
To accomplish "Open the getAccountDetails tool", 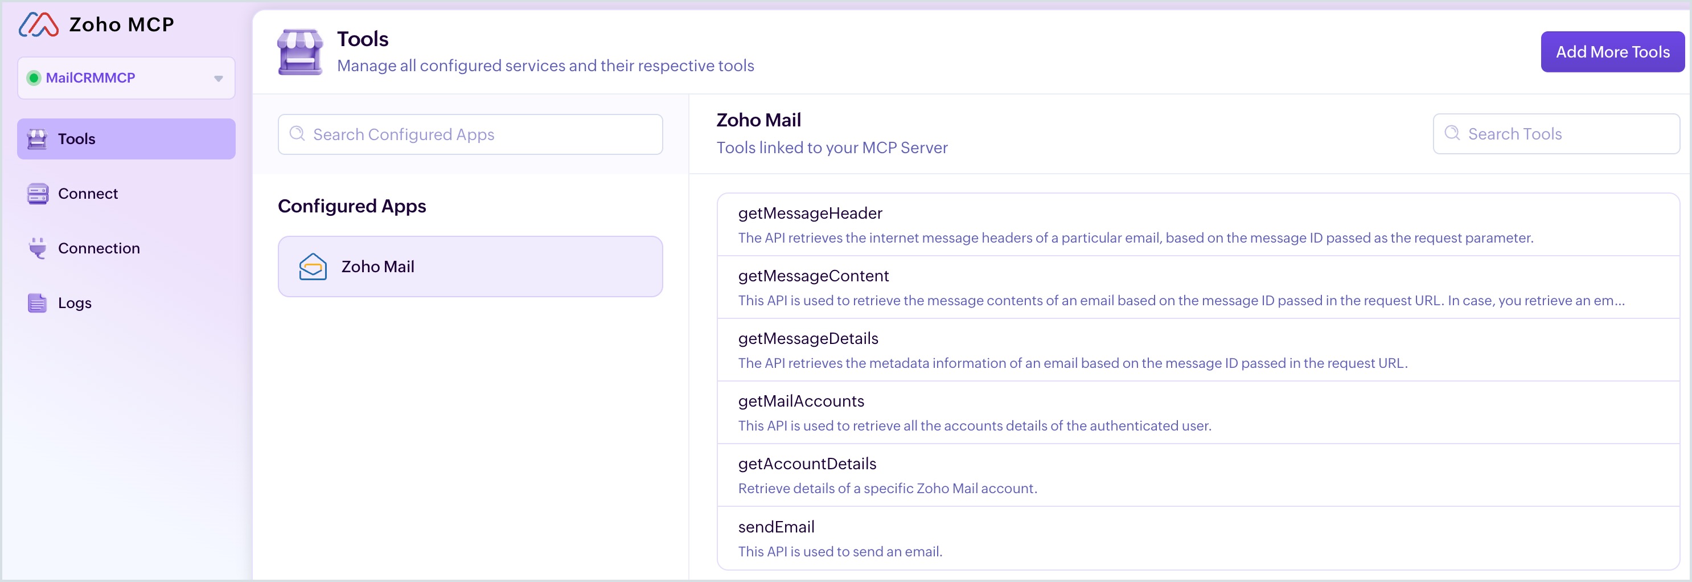I will [1199, 475].
